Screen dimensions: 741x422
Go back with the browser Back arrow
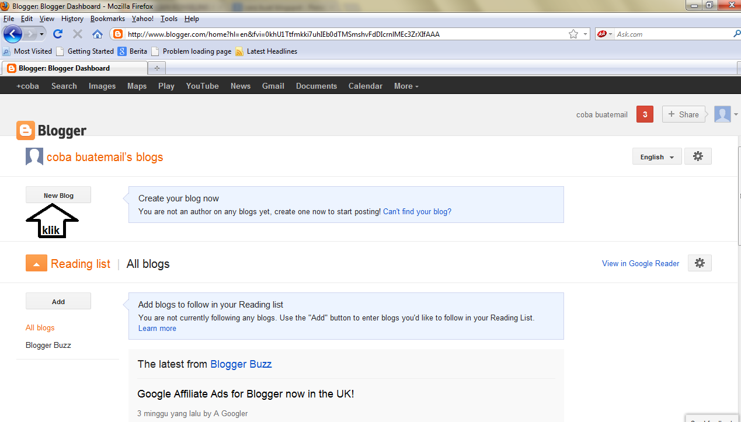(x=13, y=34)
